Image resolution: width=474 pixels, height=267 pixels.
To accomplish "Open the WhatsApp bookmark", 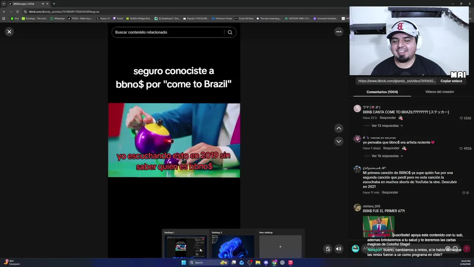I will coord(57,19).
